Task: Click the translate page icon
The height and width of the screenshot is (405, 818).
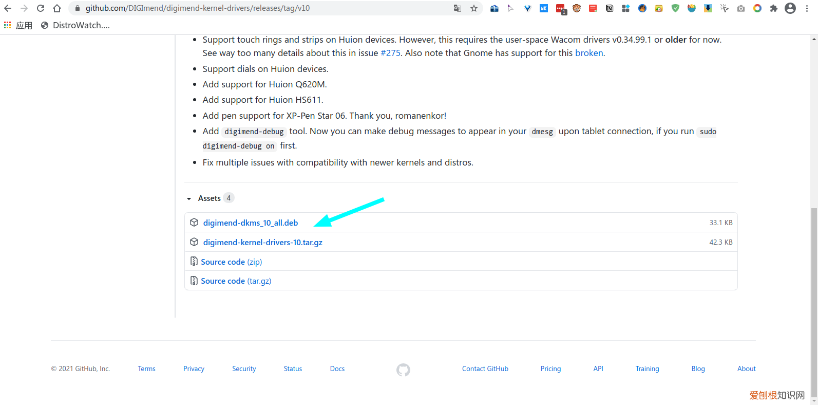Action: (457, 8)
